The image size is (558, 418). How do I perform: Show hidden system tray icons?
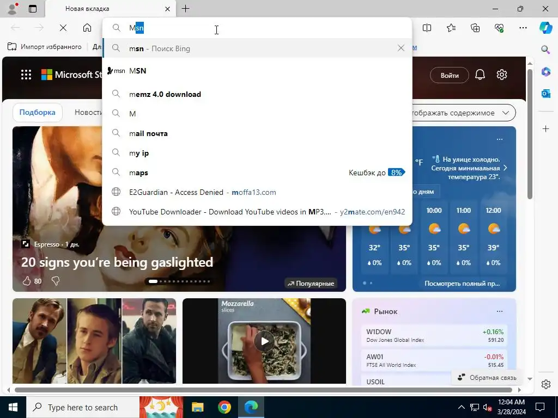point(461,407)
